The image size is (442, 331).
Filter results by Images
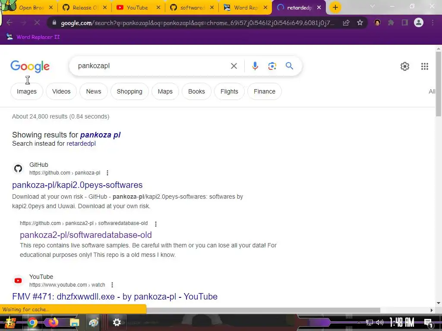(27, 91)
